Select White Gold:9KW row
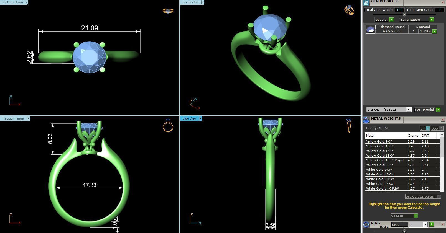 tap(402, 170)
